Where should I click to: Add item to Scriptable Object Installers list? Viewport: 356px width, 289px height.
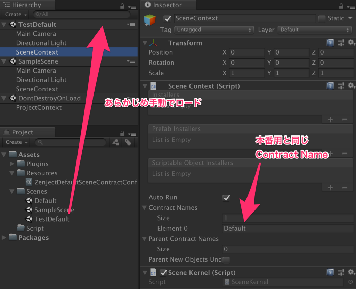click(x=330, y=187)
